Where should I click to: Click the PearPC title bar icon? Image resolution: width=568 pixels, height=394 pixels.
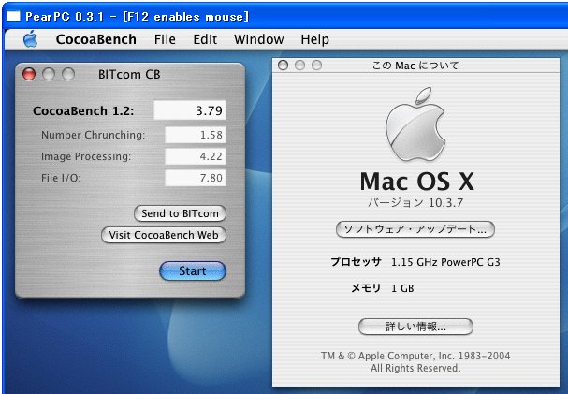[13, 16]
